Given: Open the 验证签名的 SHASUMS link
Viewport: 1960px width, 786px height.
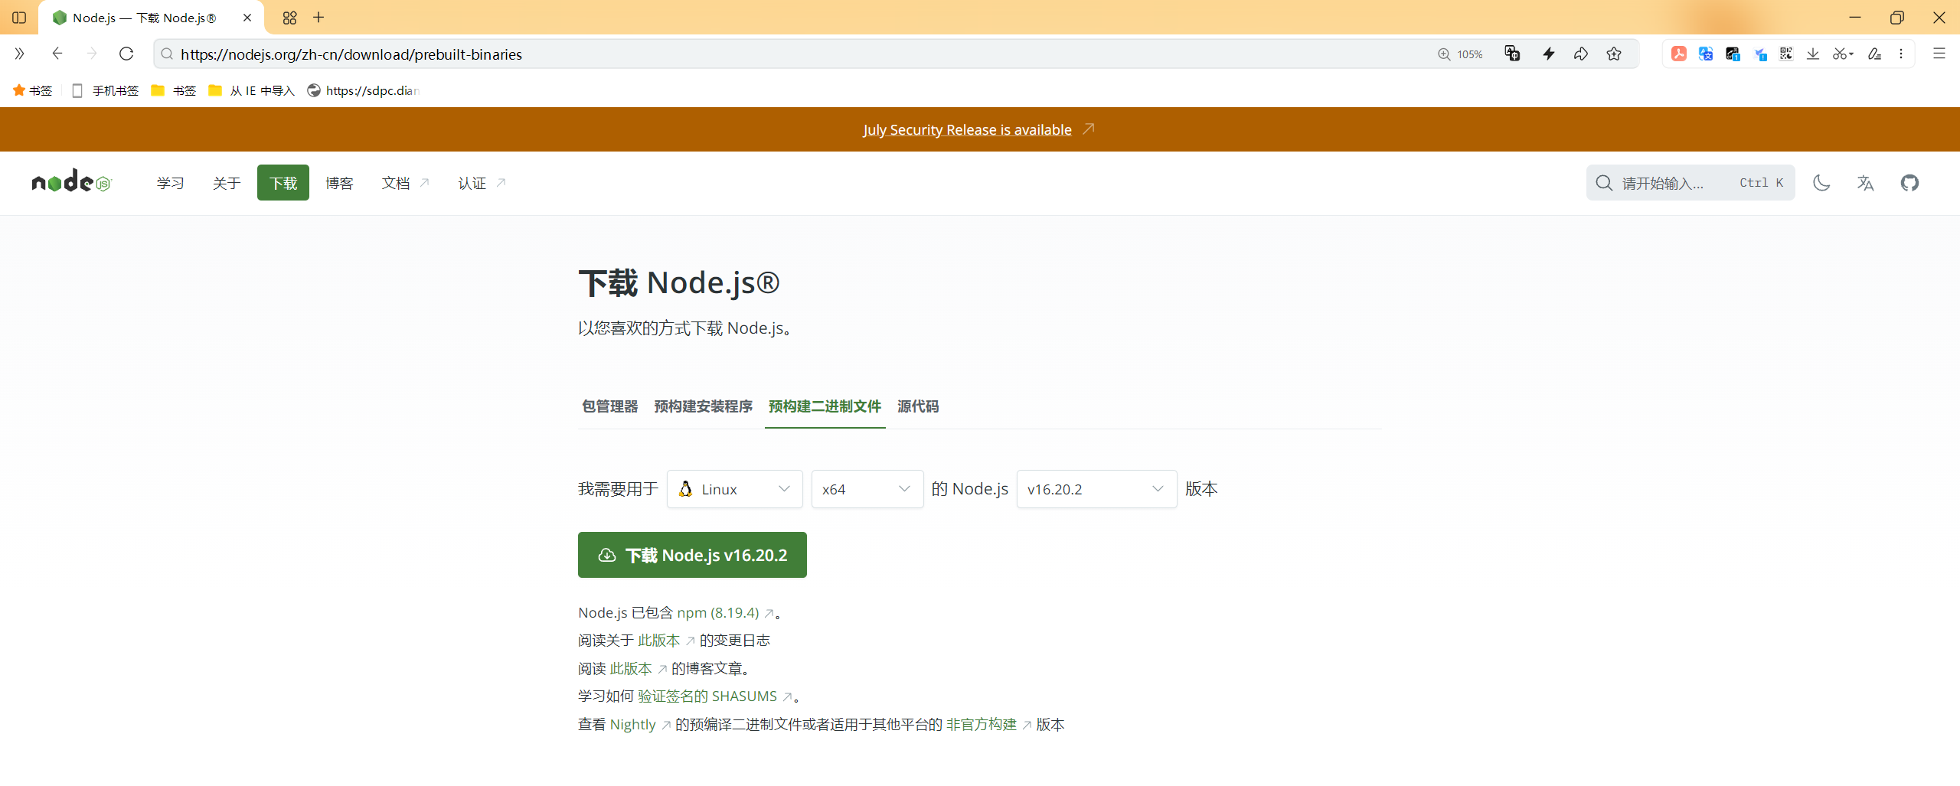Looking at the screenshot, I should pos(714,696).
